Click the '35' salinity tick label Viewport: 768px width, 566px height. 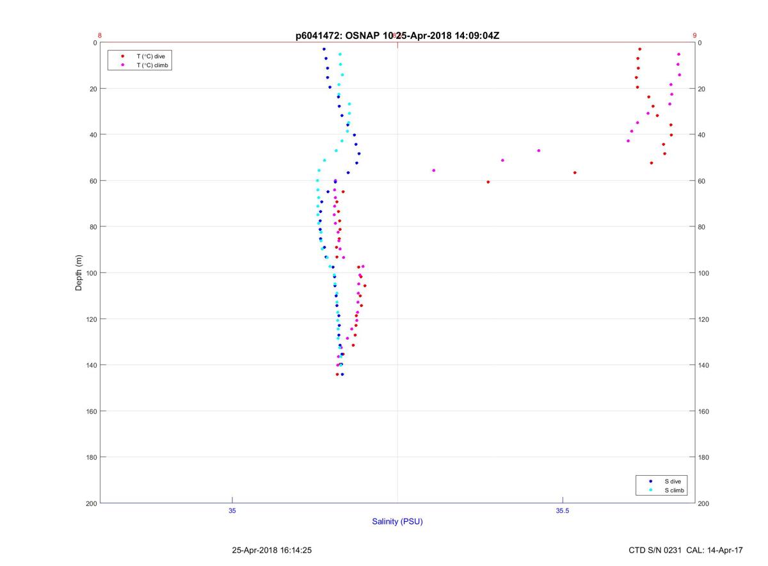pyautogui.click(x=232, y=510)
